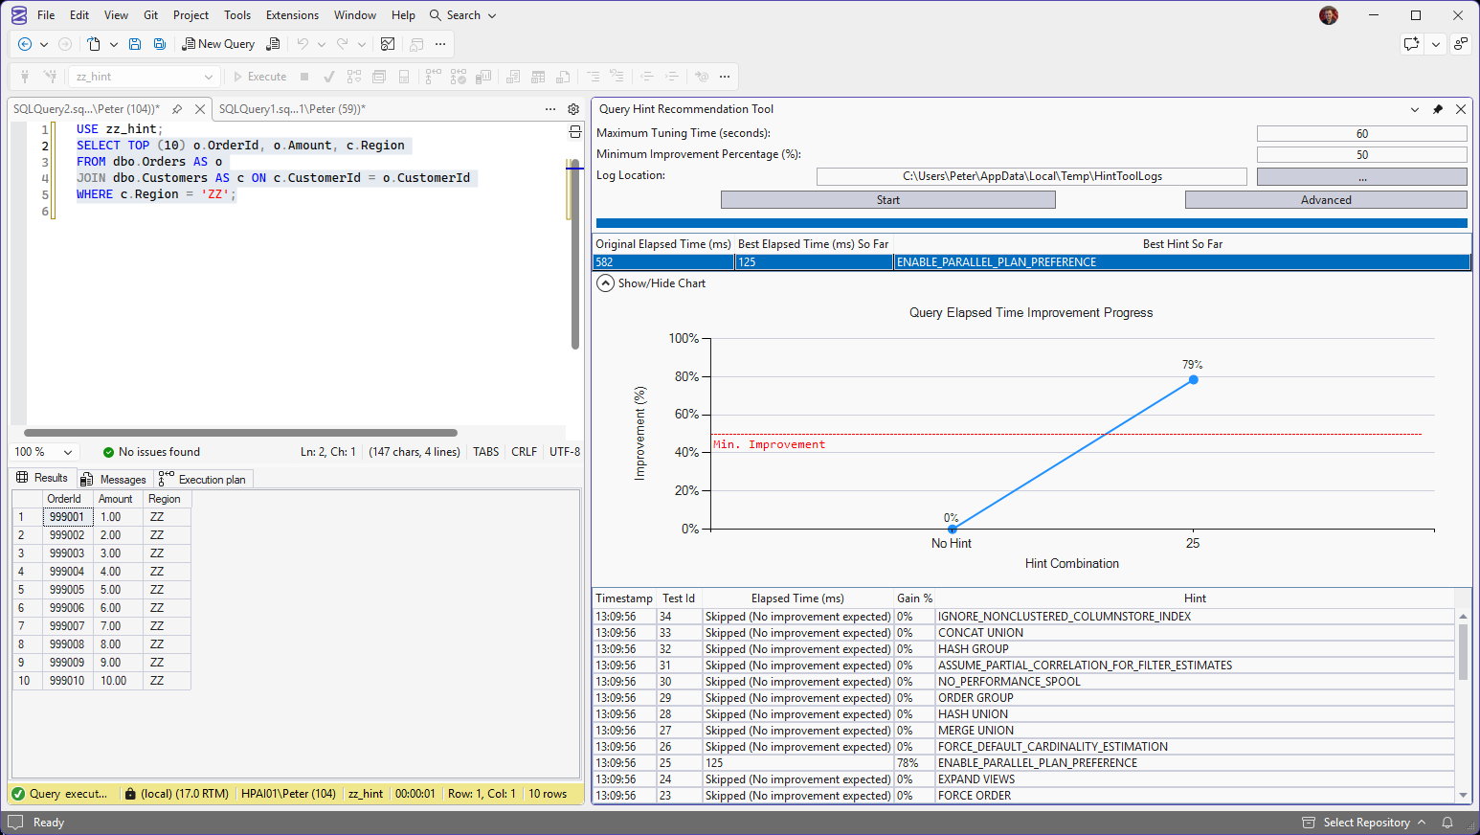Click the Save icon in the toolbar
Viewport: 1480px width, 835px height.
tap(135, 44)
